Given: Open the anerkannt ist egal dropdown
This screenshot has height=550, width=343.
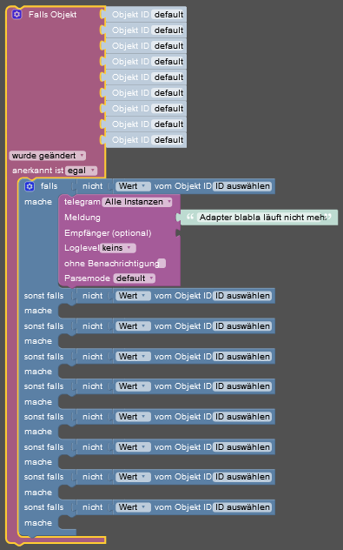Looking at the screenshot, I should coord(81,171).
